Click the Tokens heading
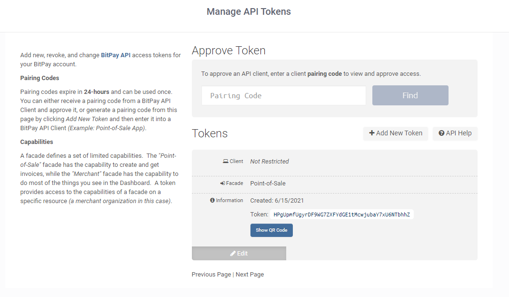This screenshot has height=297, width=509. [210, 133]
